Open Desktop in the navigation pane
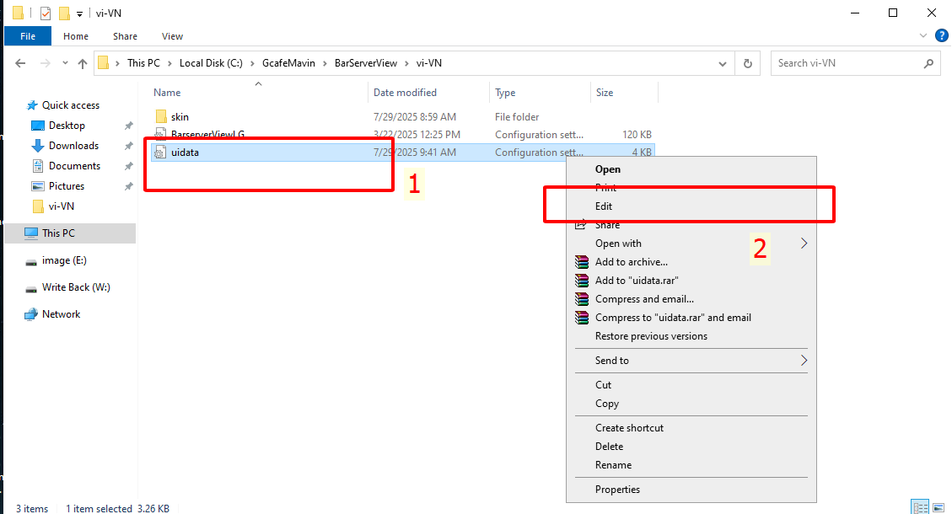The height and width of the screenshot is (514, 952). (67, 126)
